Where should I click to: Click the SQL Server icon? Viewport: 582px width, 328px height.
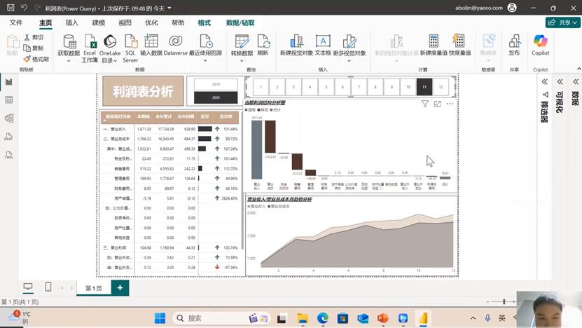[130, 42]
